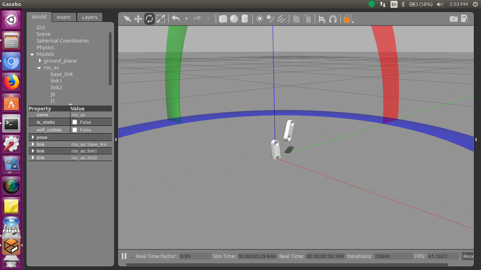Expand the ground_plane tree node
The width and height of the screenshot is (481, 270).
pyautogui.click(x=40, y=61)
